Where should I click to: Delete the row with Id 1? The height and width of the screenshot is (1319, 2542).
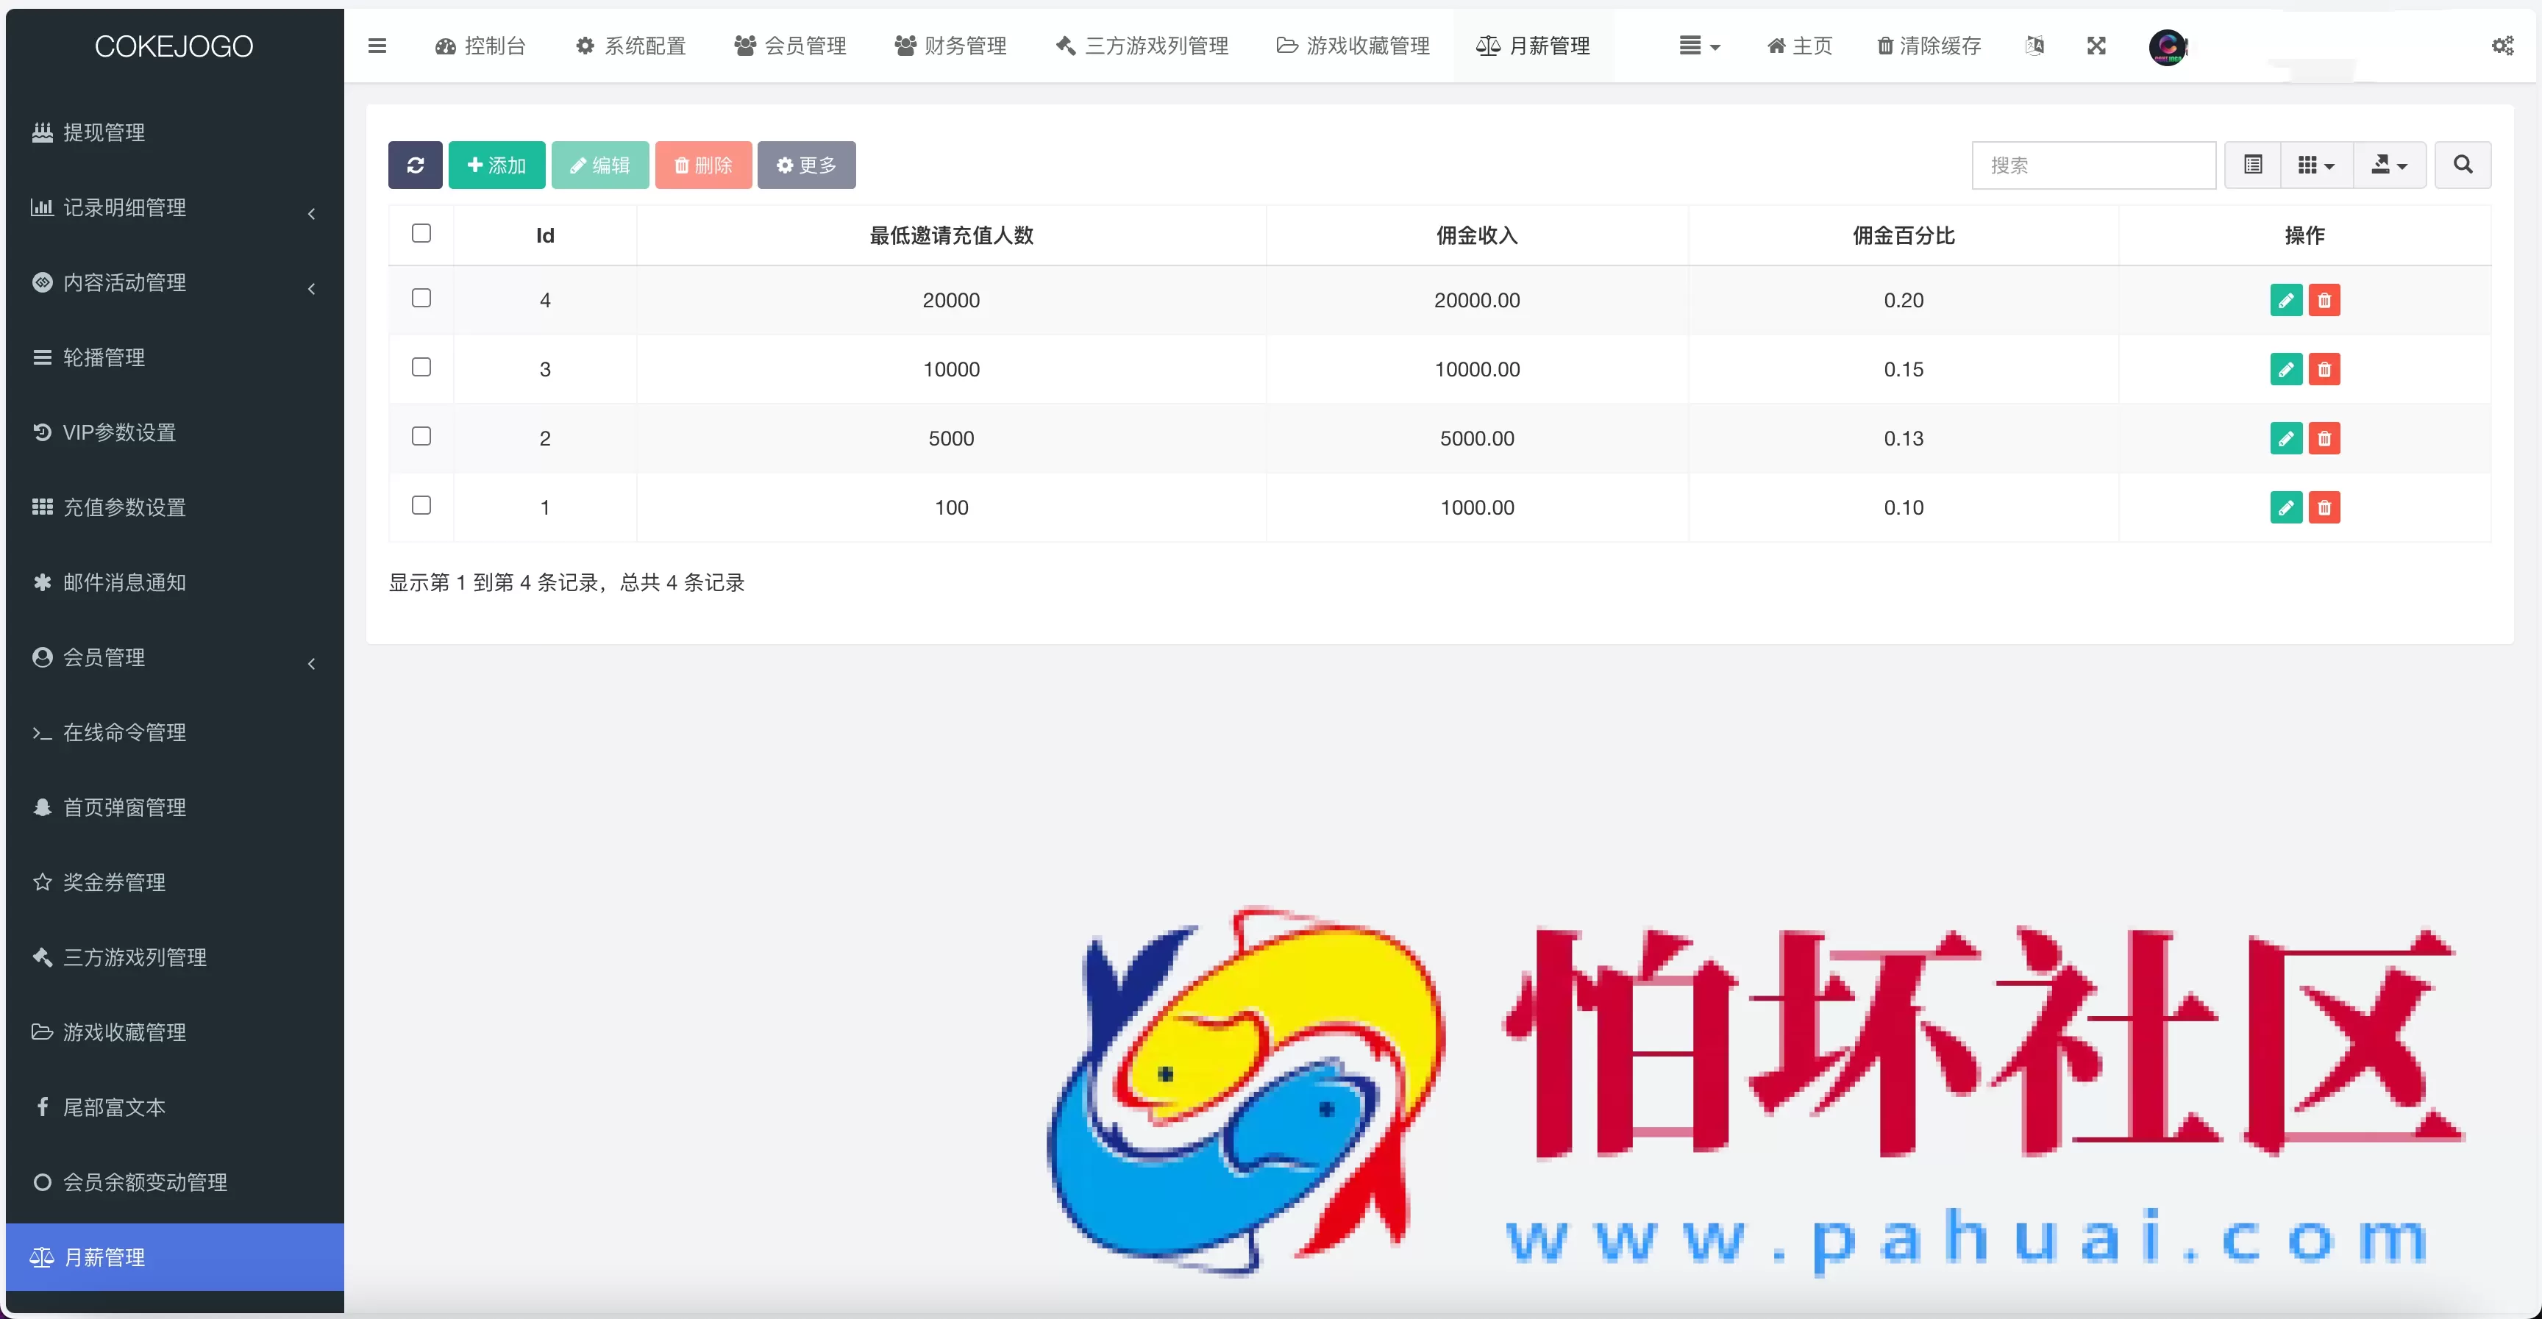coord(2325,507)
